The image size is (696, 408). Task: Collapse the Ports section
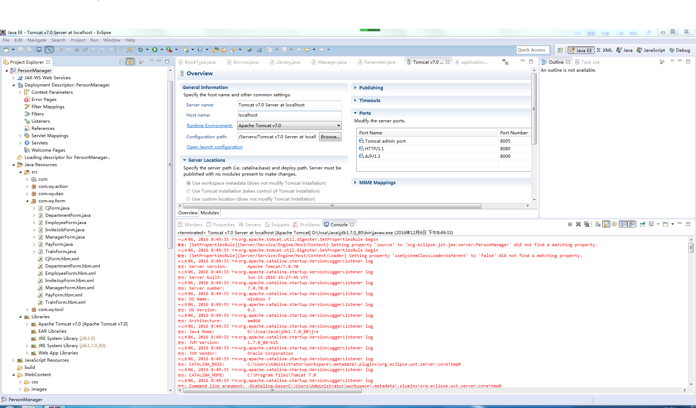click(x=355, y=113)
